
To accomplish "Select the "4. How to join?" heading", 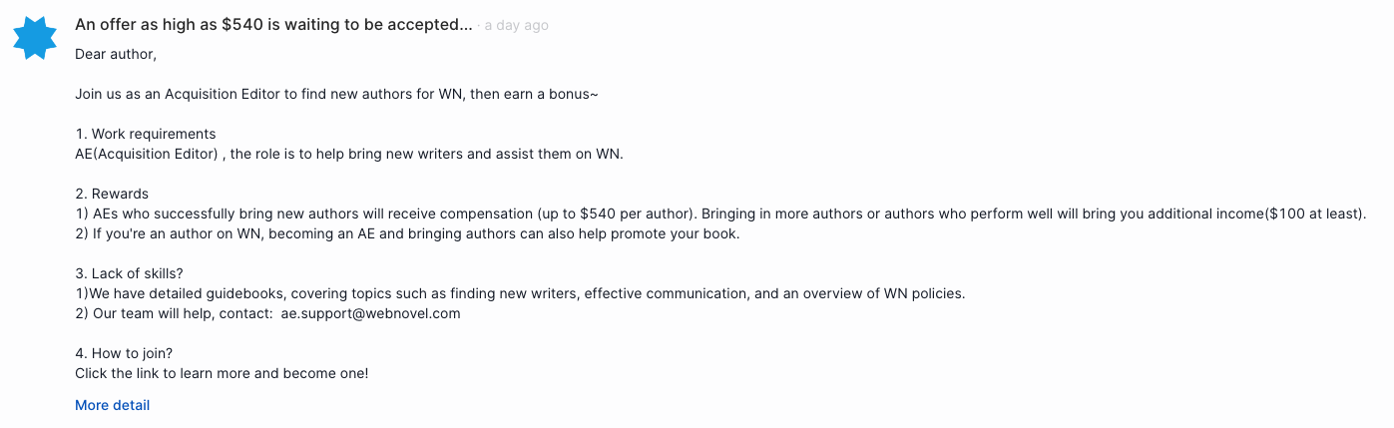I will click(x=124, y=353).
